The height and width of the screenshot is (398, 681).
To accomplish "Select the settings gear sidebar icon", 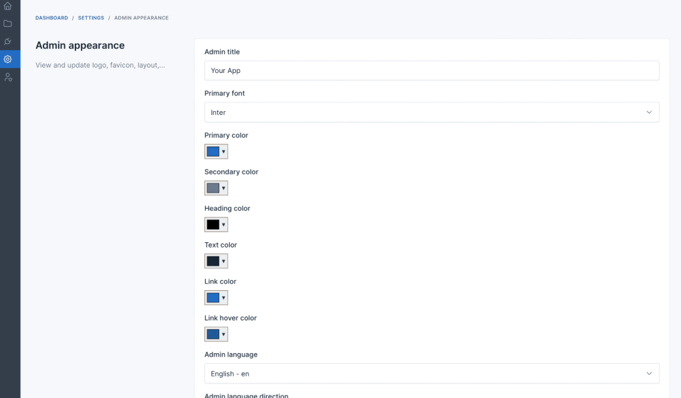I will pos(8,59).
